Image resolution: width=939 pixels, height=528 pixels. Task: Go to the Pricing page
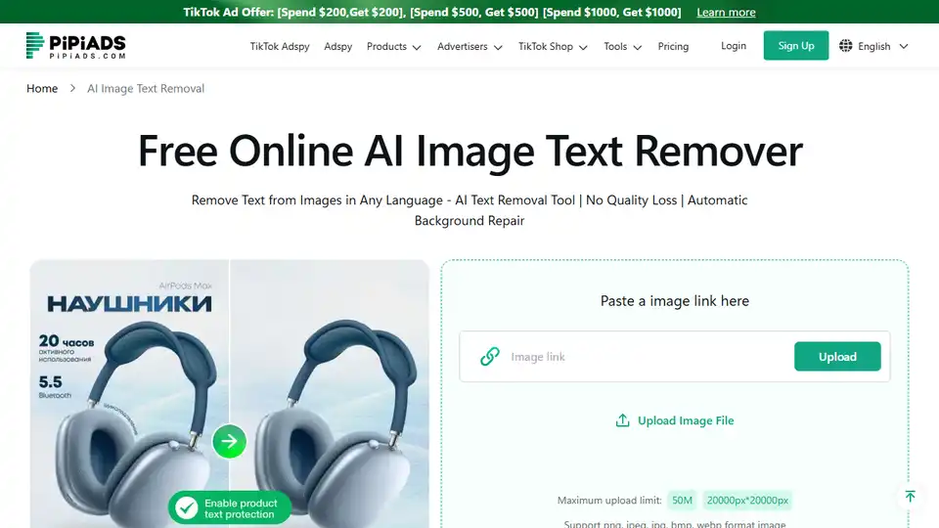[x=673, y=46]
